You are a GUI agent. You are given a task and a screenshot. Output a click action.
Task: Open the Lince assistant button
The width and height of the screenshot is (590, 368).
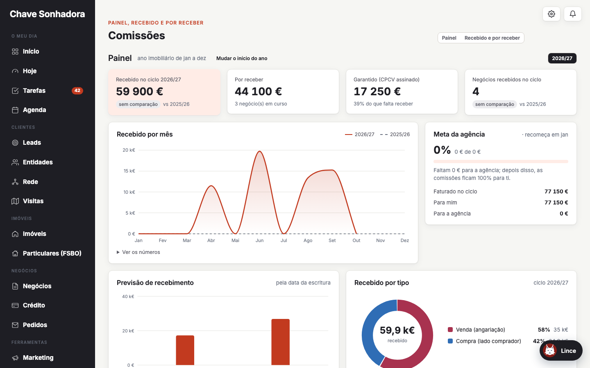(x=561, y=350)
